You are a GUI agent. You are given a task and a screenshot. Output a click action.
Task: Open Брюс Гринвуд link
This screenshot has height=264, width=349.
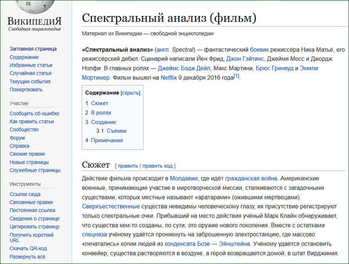coord(275,68)
